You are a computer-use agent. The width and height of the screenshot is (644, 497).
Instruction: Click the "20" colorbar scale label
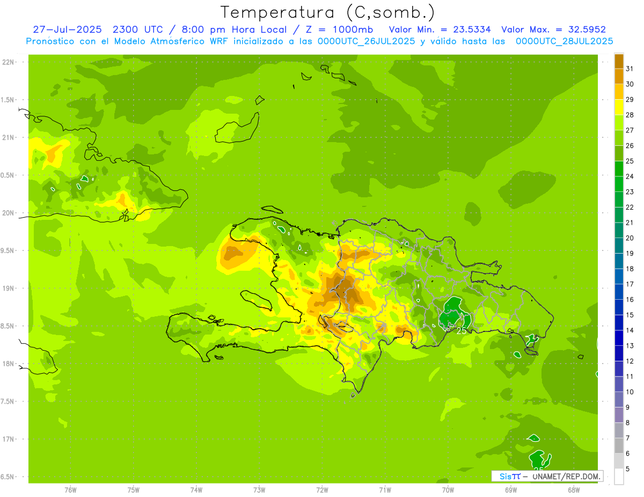click(630, 238)
